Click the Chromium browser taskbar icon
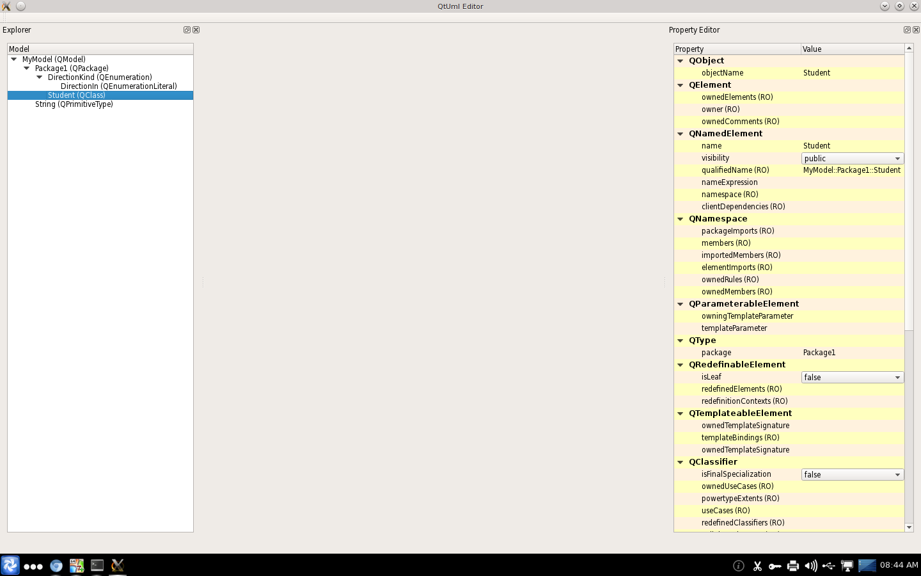Screen dimensions: 921x576 [x=56, y=566]
